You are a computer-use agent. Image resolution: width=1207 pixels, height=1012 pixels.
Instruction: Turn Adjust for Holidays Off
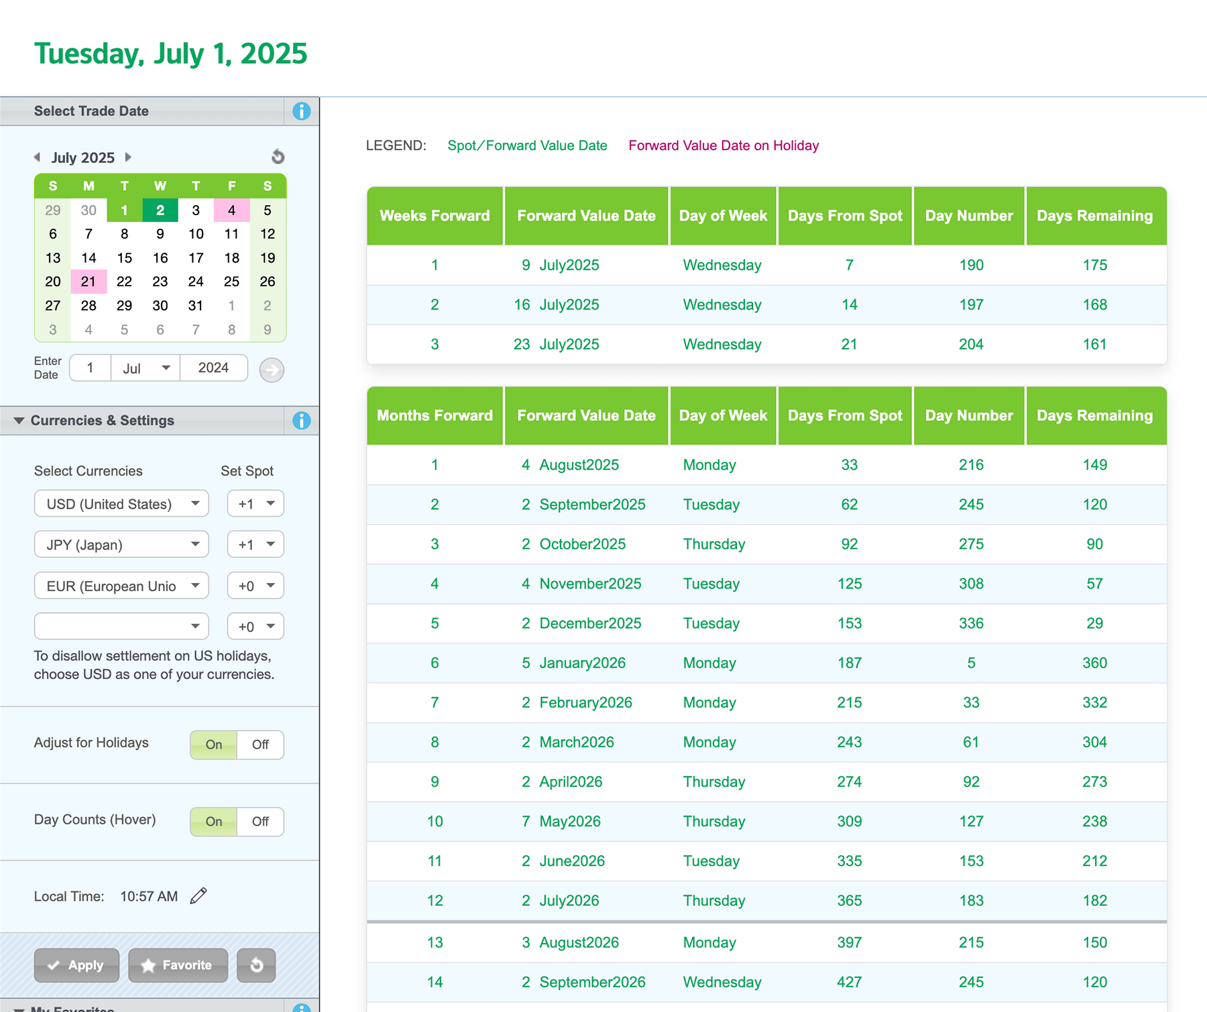[x=260, y=745]
